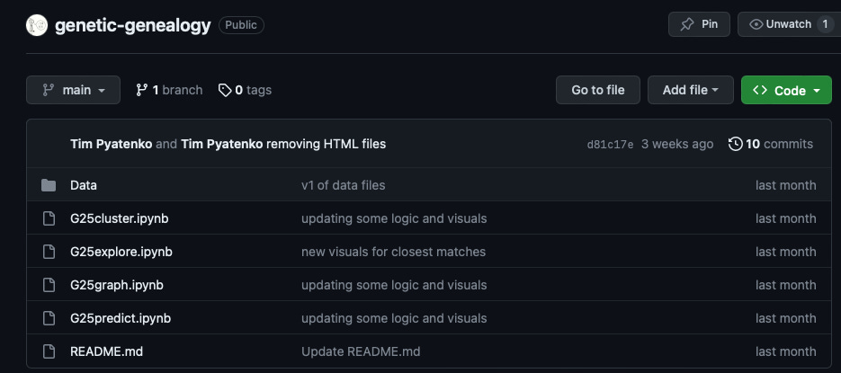841x373 pixels.
Task: Open the 'v1 of data files' commit message
Action: 344,185
